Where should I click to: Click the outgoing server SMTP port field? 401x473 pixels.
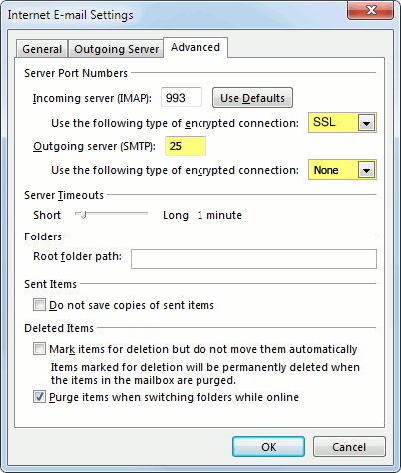click(186, 146)
